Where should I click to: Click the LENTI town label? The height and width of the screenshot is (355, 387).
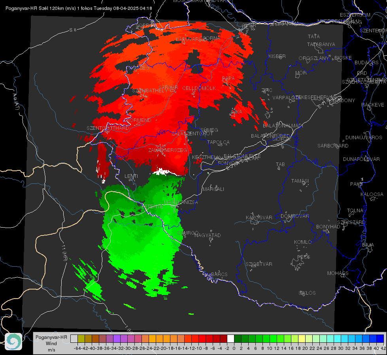click(131, 176)
